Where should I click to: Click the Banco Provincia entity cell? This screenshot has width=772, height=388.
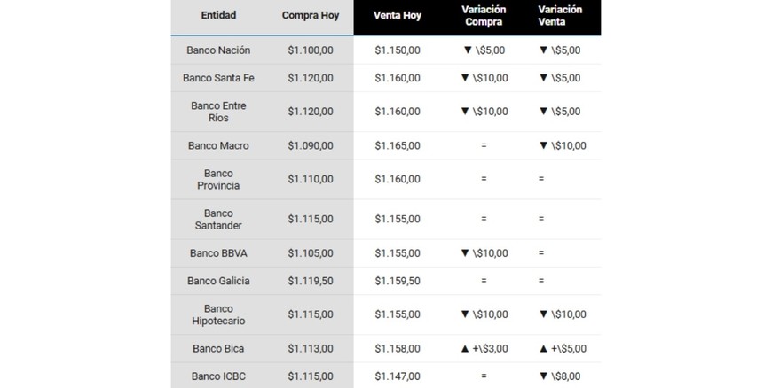(218, 180)
